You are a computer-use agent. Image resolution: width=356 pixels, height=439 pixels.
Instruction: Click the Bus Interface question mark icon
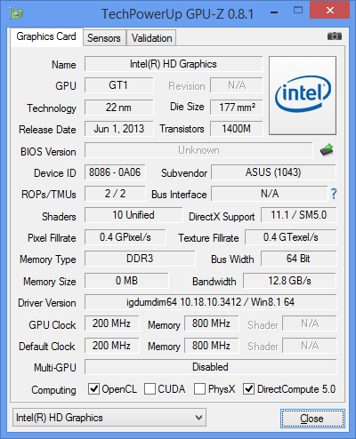tap(334, 194)
